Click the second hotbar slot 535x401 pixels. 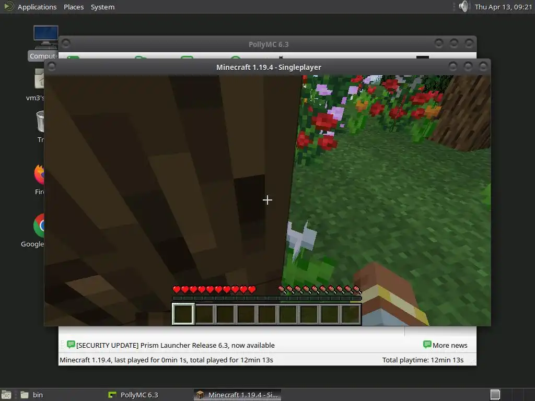pos(204,314)
